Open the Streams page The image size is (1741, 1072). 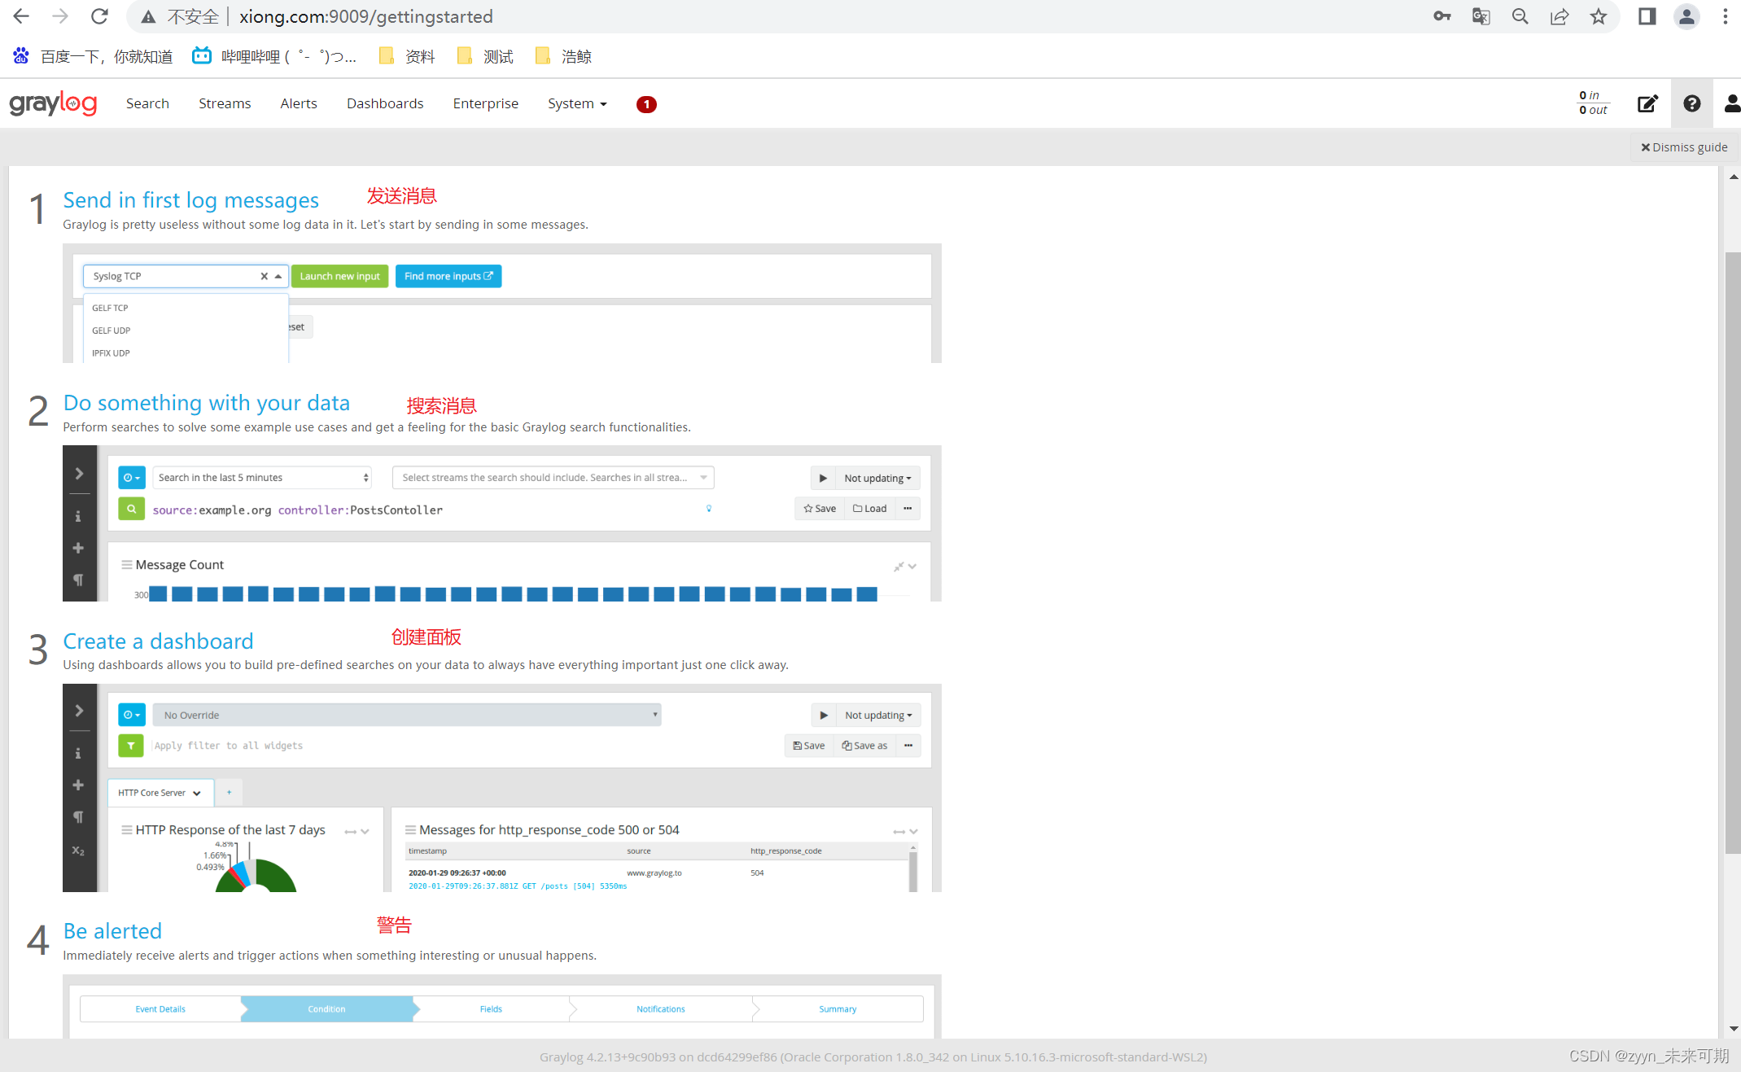pyautogui.click(x=225, y=103)
